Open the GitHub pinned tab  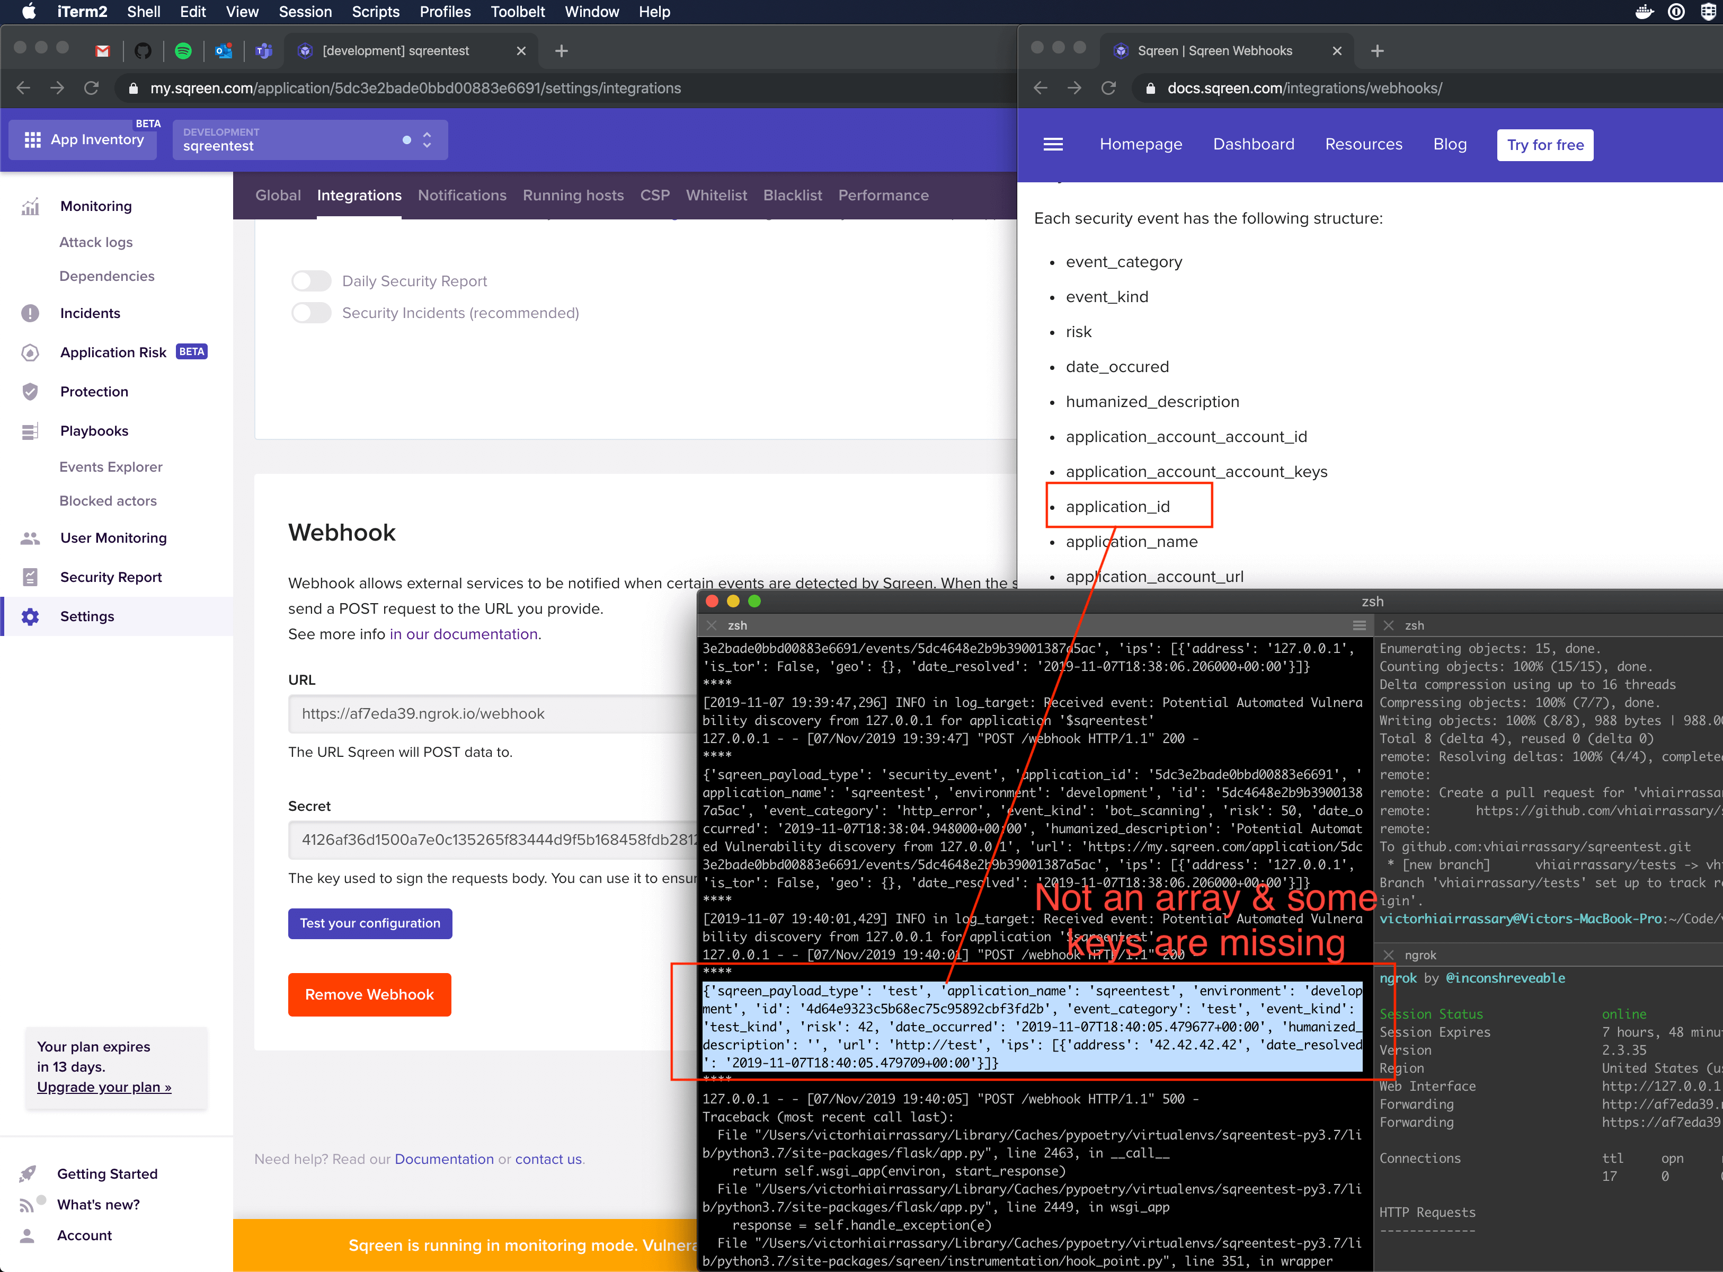pyautogui.click(x=143, y=51)
